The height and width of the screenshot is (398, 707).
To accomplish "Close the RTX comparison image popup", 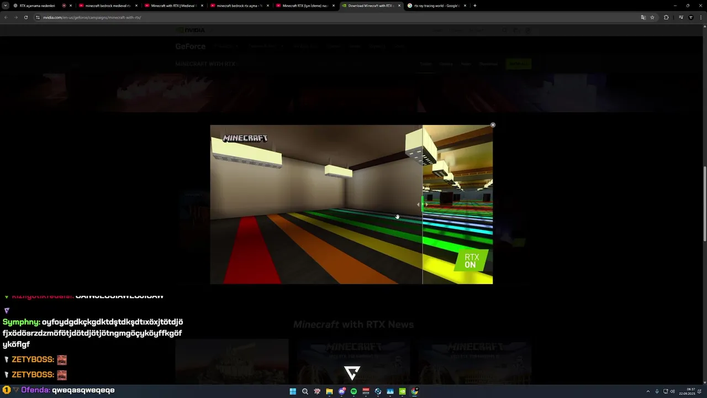I will click(x=493, y=125).
